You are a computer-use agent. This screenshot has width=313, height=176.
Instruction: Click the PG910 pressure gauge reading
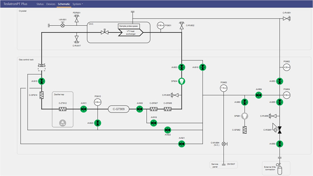(x=98, y=102)
